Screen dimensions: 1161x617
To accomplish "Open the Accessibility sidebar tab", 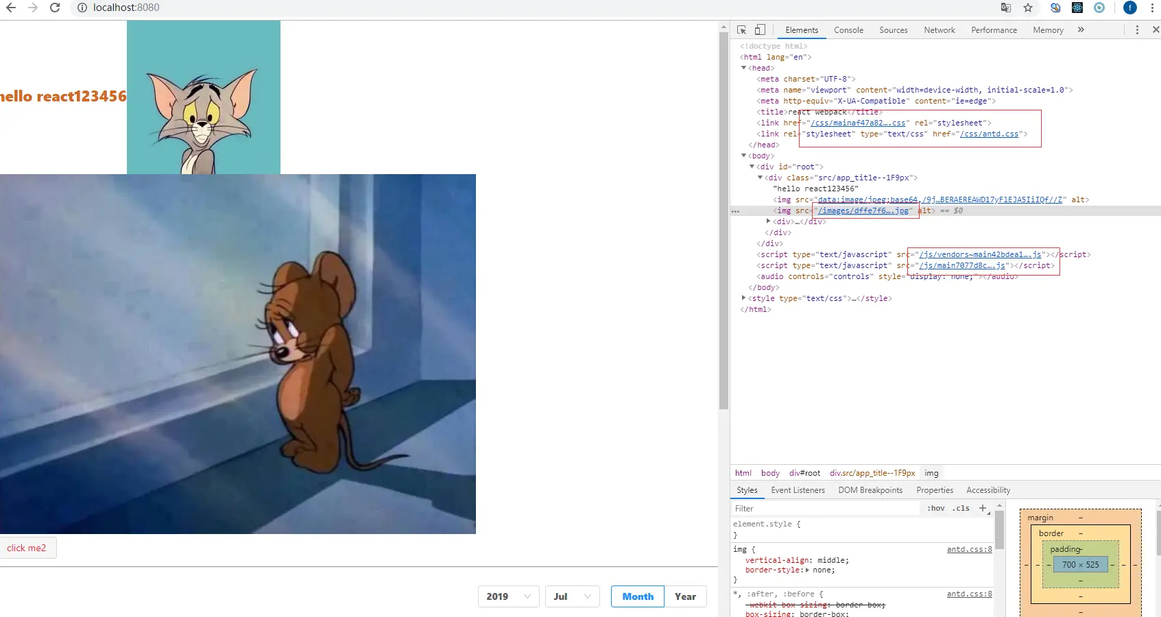I will click(988, 490).
